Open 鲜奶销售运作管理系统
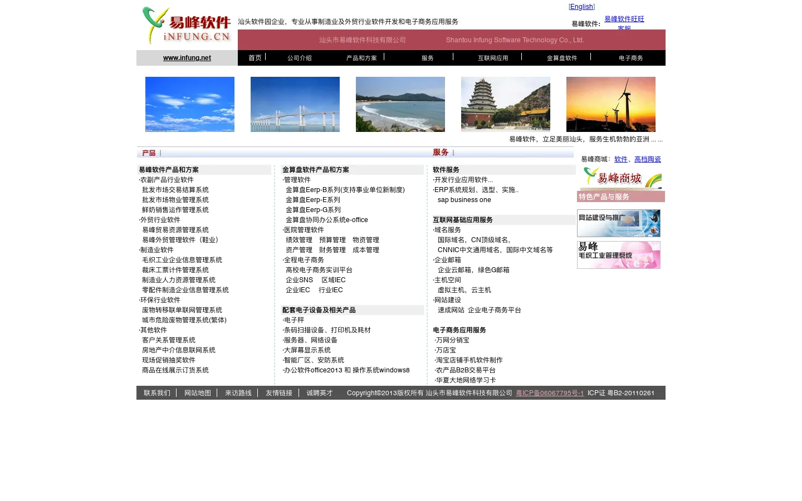The width and height of the screenshot is (802, 501). point(175,210)
